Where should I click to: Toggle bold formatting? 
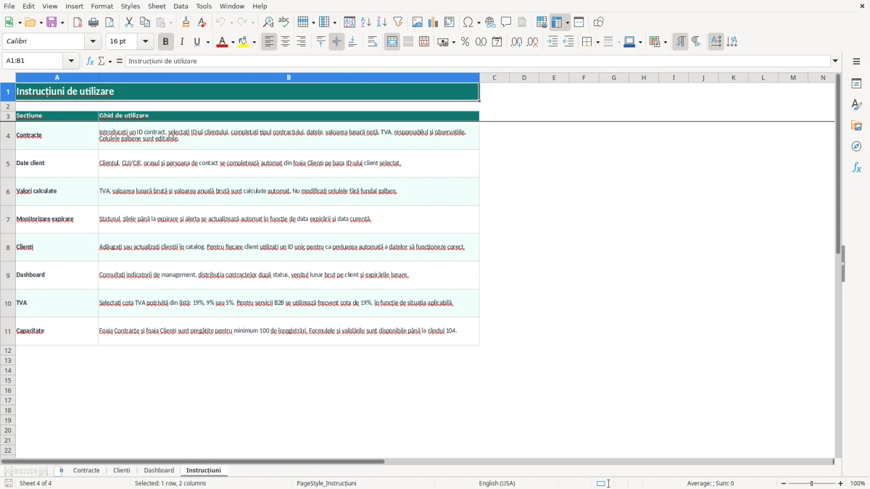click(166, 42)
